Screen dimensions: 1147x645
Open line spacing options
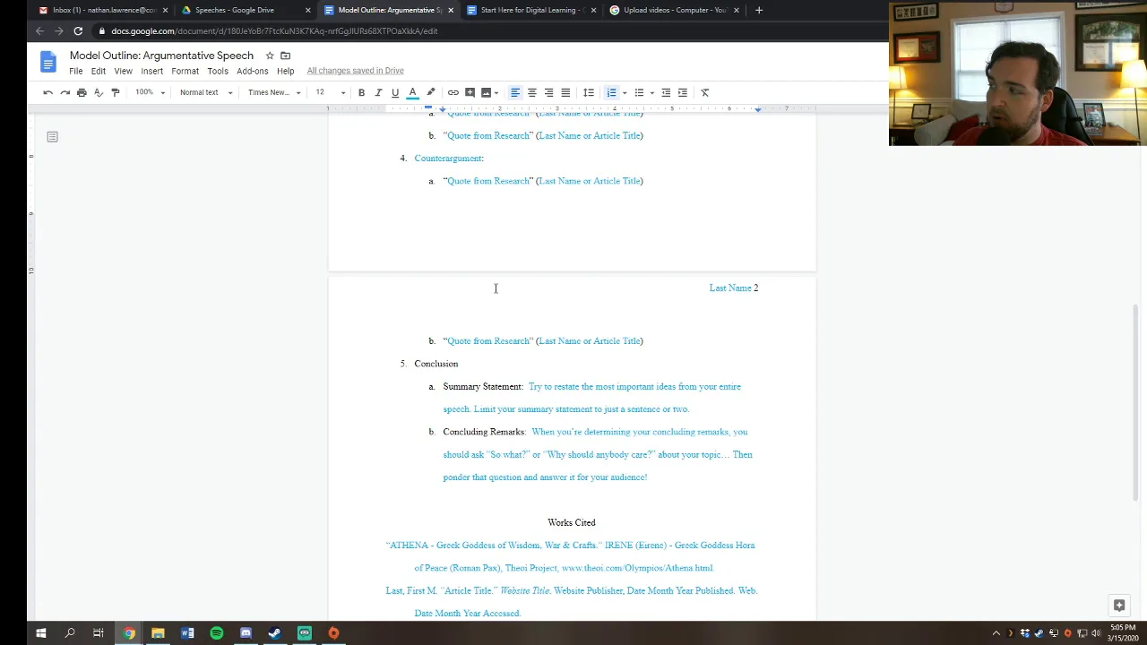point(589,92)
